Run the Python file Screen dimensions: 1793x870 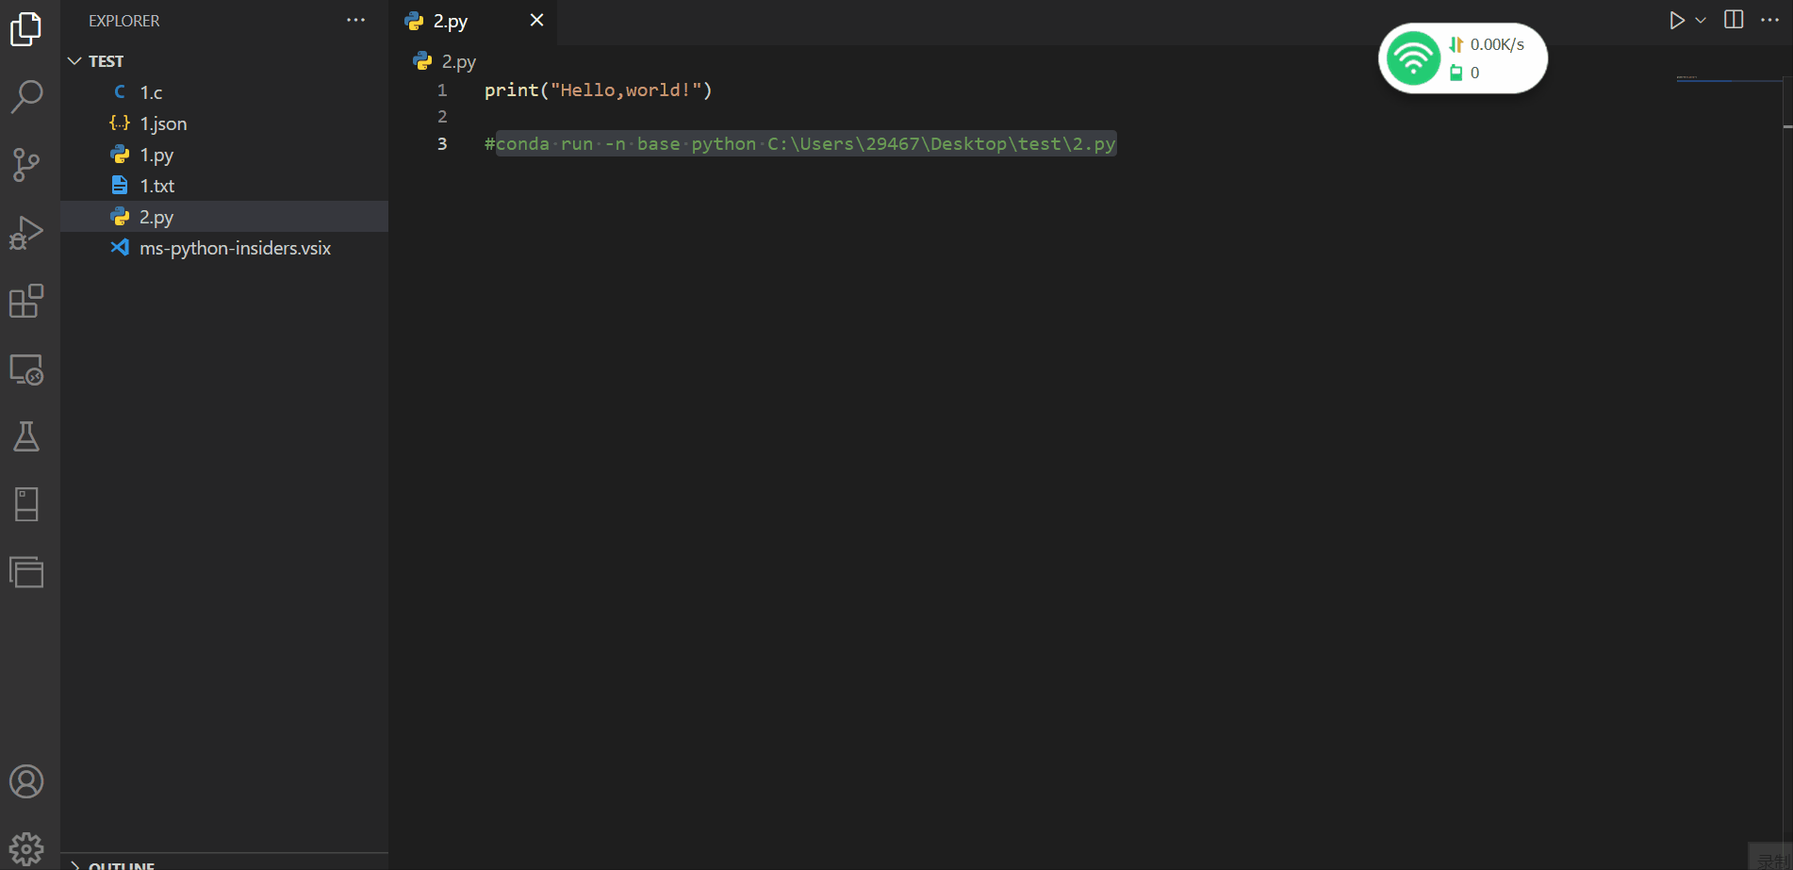(1677, 19)
